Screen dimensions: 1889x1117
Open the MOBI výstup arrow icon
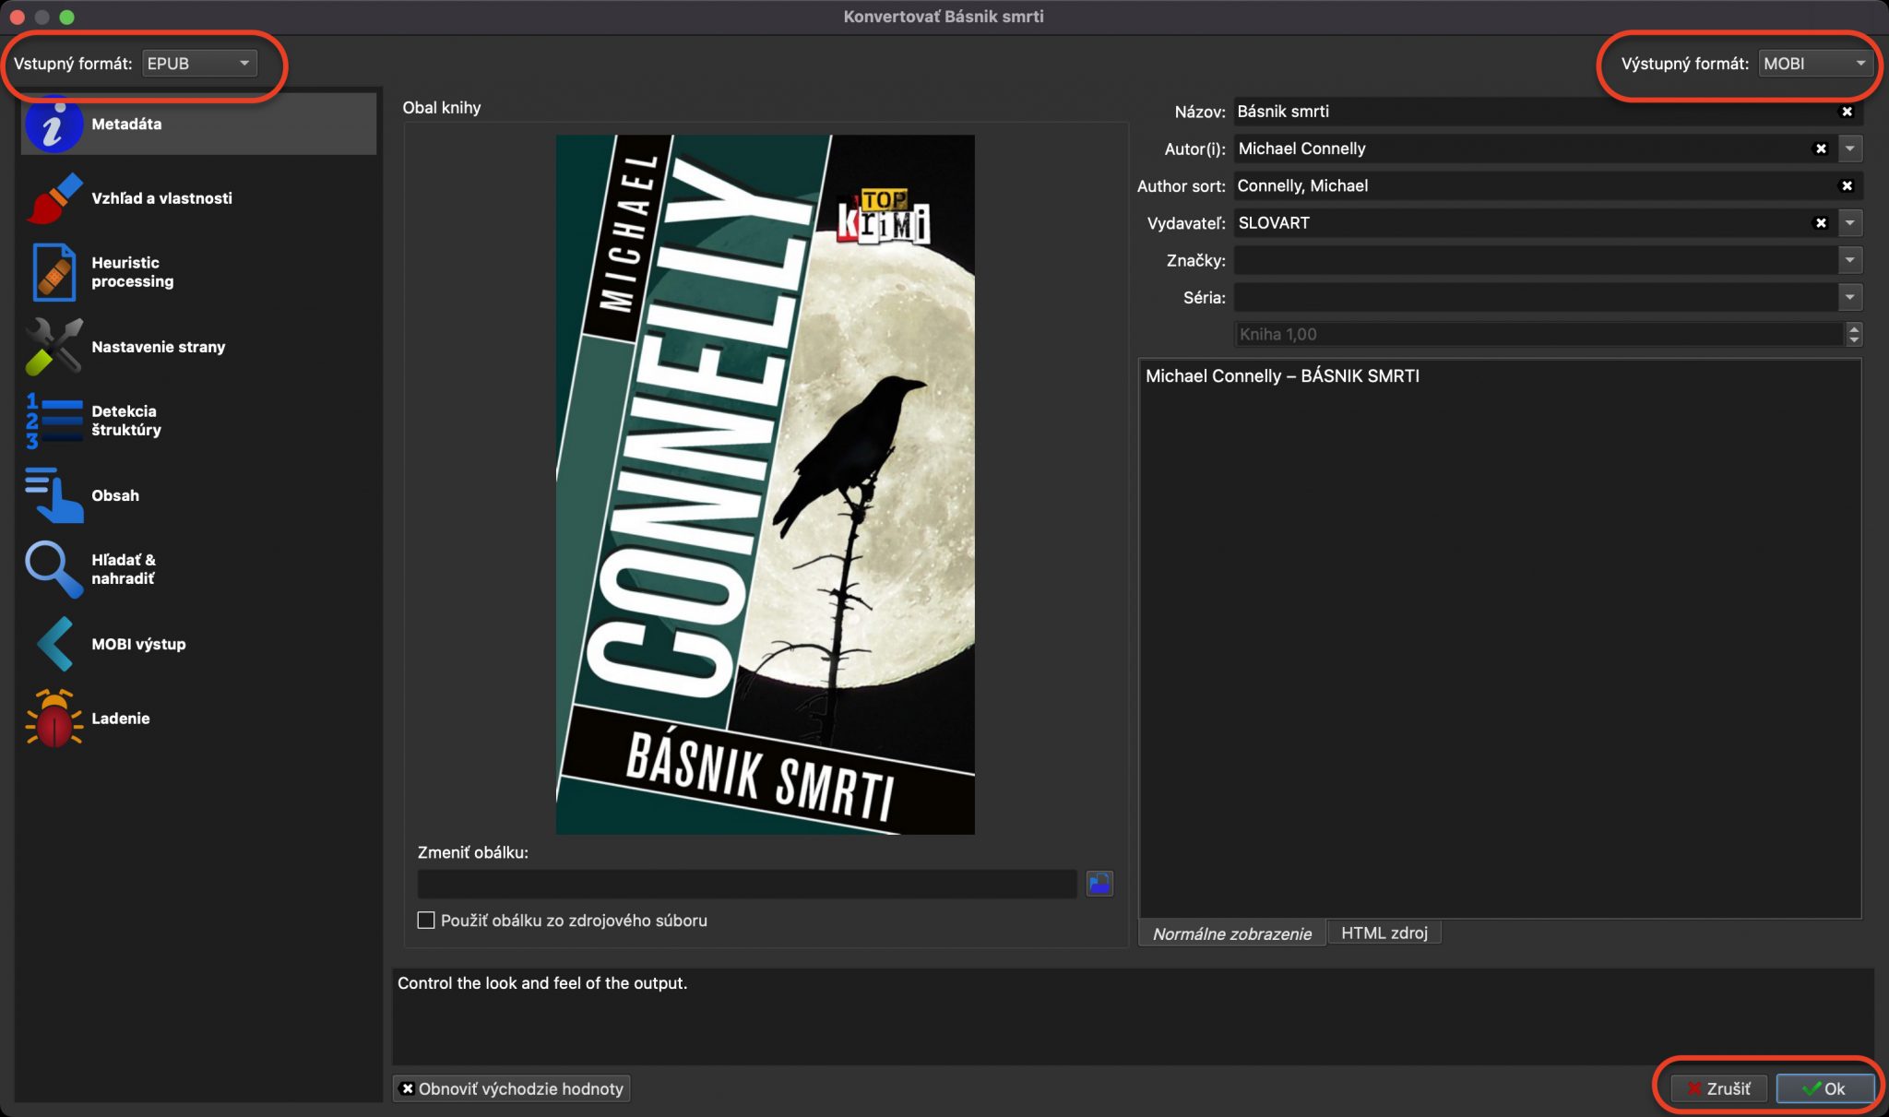coord(53,644)
